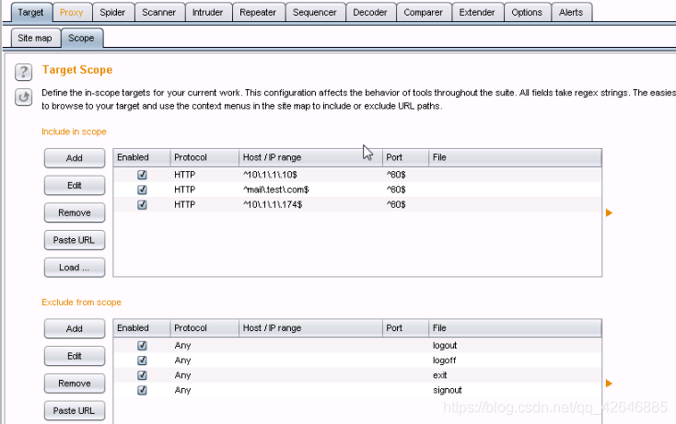This screenshot has height=424, width=676.
Task: Disable the 10.1.1.10 host scope rule
Action: tap(142, 175)
